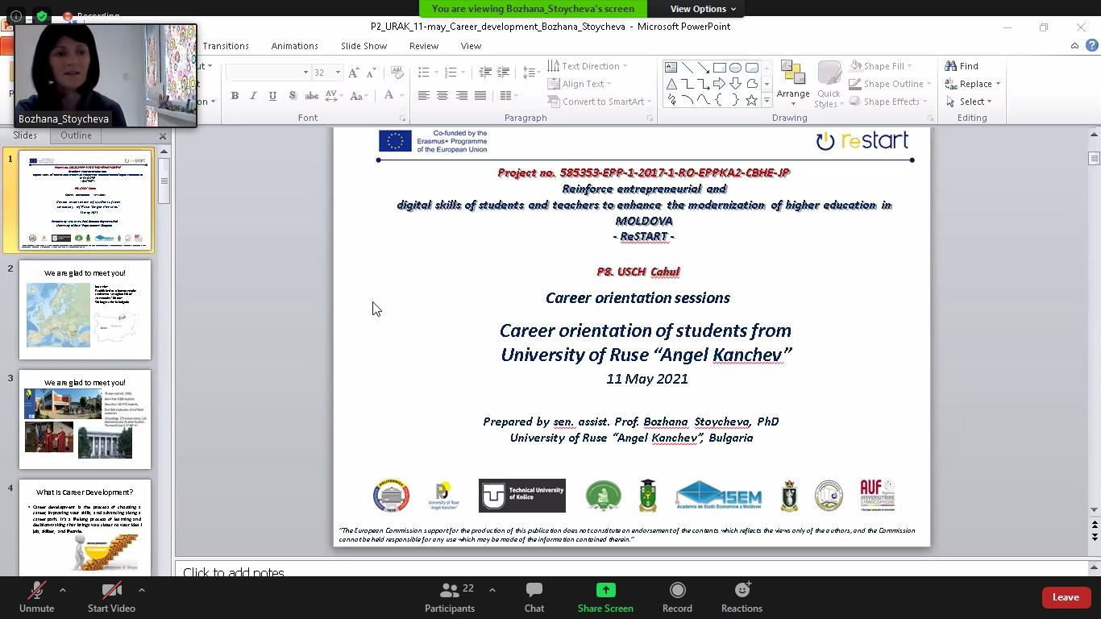
Task: Toggle Italic formatting
Action: pos(253,96)
